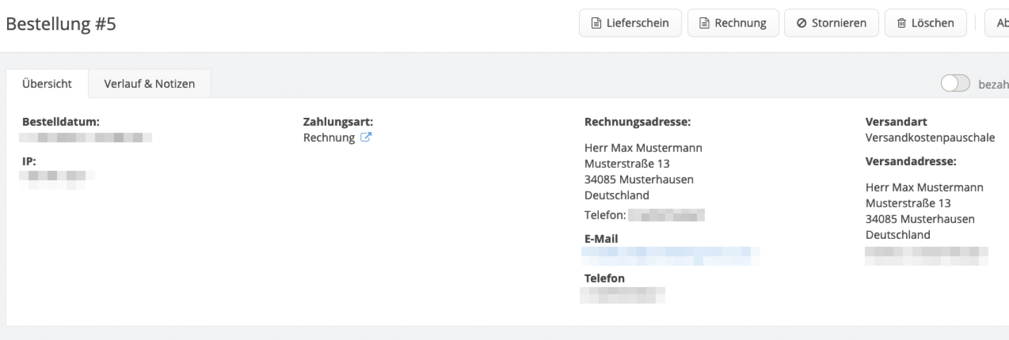Click the trash icon on Löschen button
The height and width of the screenshot is (340, 1009).
[x=901, y=23]
